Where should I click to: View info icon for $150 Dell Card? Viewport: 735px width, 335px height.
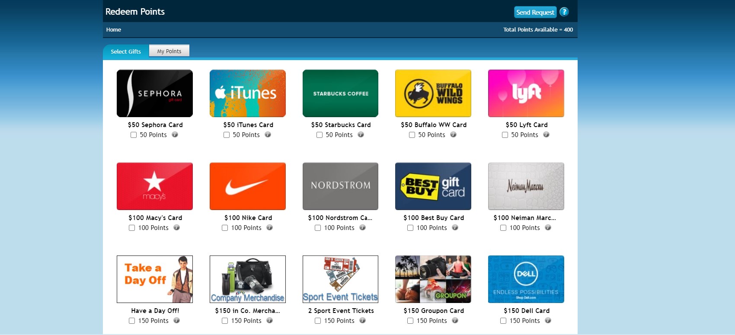548,320
